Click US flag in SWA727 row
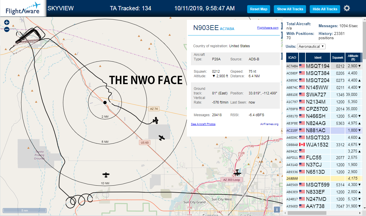 pyautogui.click(x=302, y=94)
